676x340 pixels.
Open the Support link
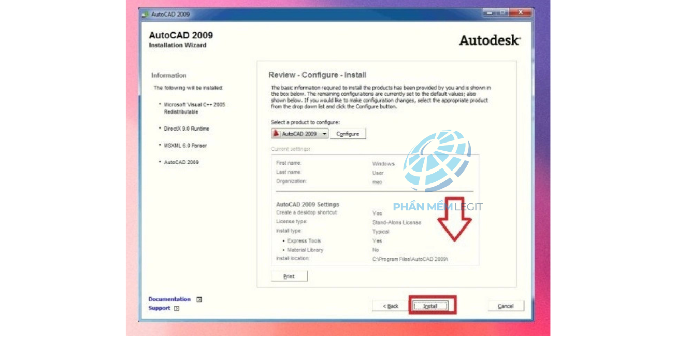159,308
